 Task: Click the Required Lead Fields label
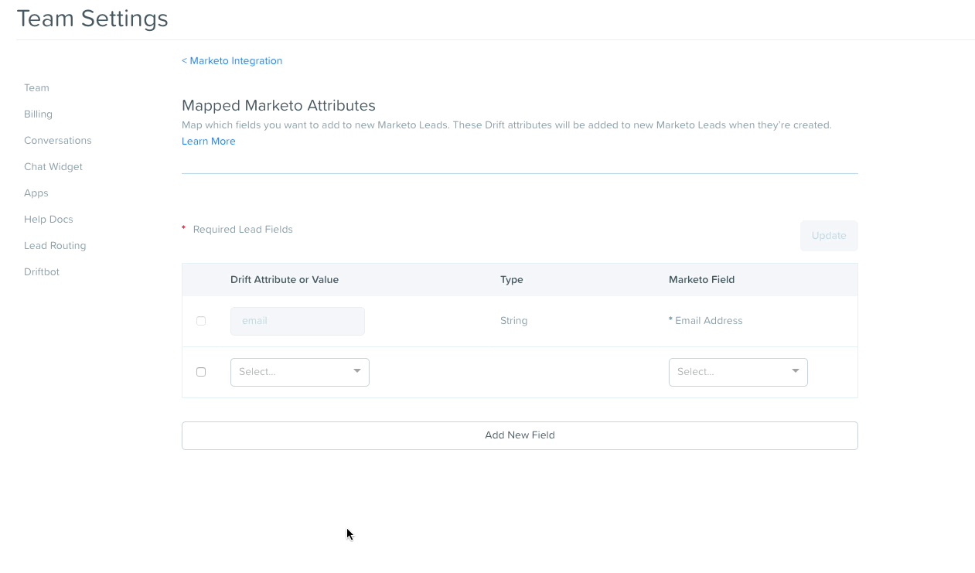[x=243, y=230]
